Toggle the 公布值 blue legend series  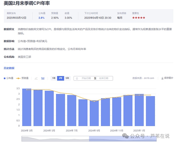pos(9,78)
